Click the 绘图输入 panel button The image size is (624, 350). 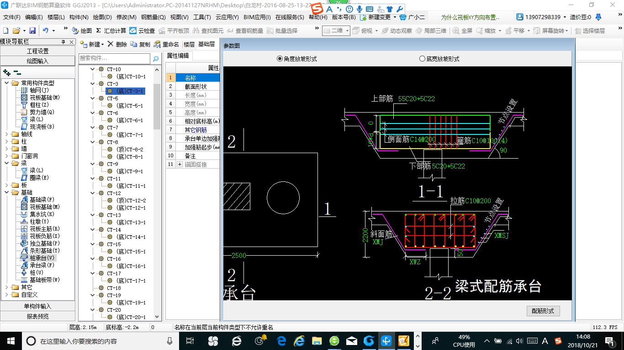37,61
